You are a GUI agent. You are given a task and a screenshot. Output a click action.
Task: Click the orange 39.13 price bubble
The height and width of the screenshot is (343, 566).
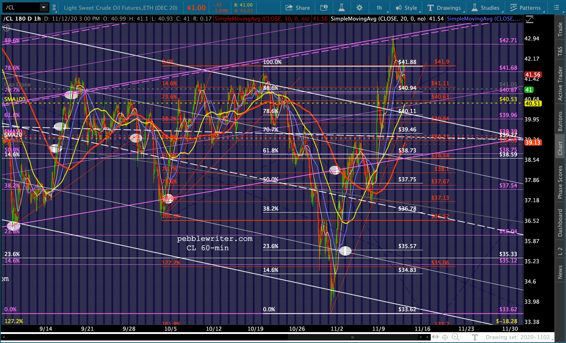[533, 142]
